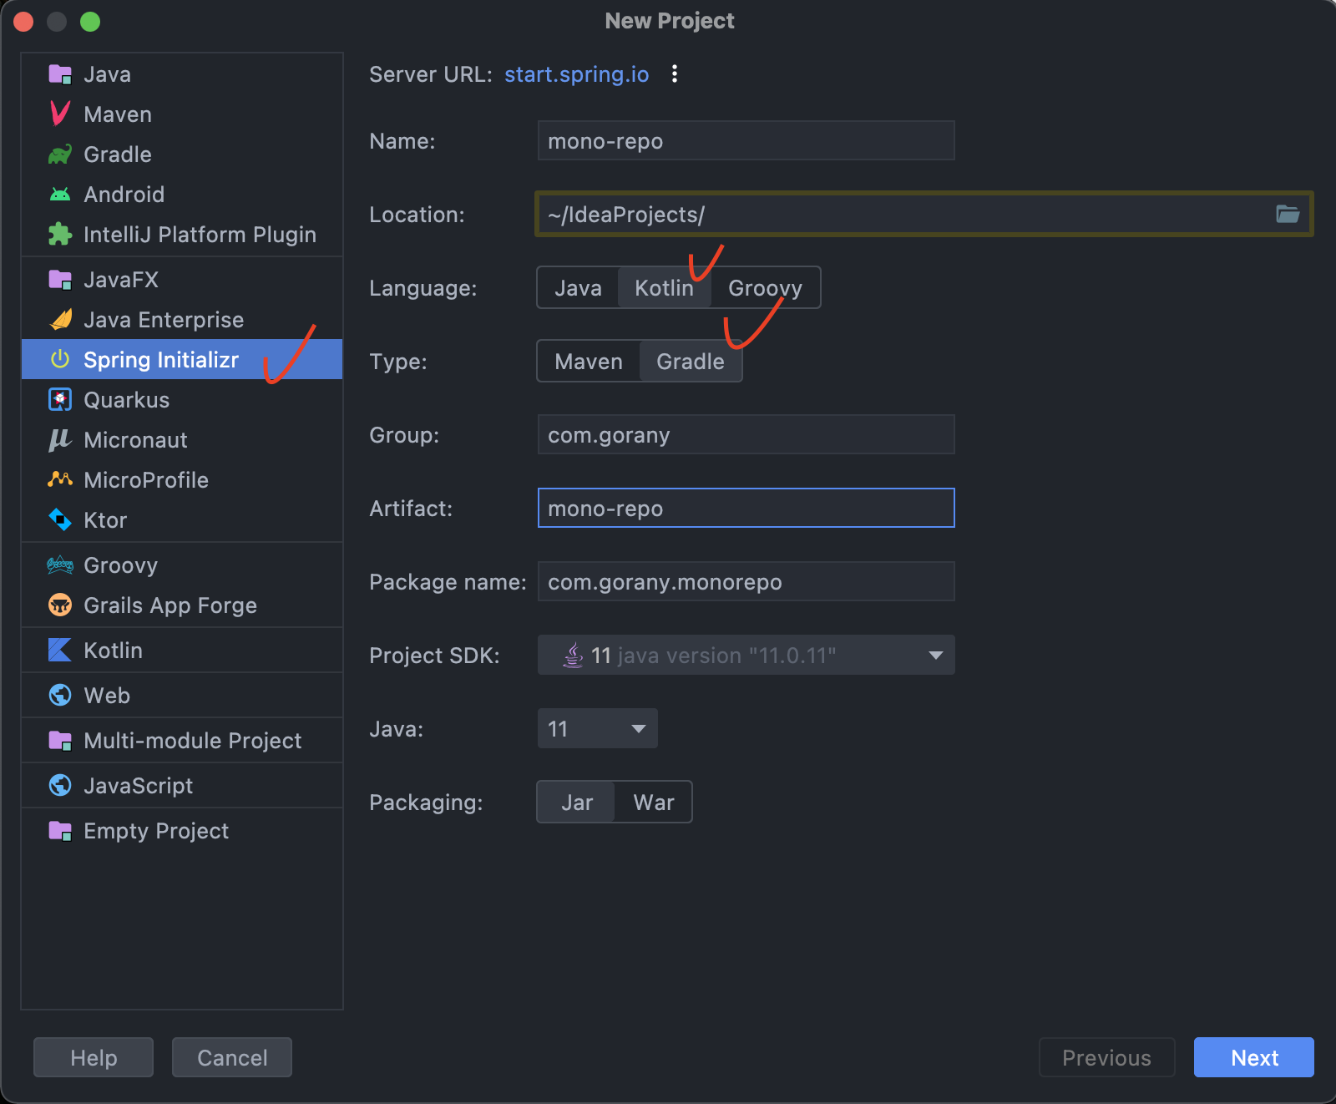Click the MicroProfile icon

click(x=60, y=480)
